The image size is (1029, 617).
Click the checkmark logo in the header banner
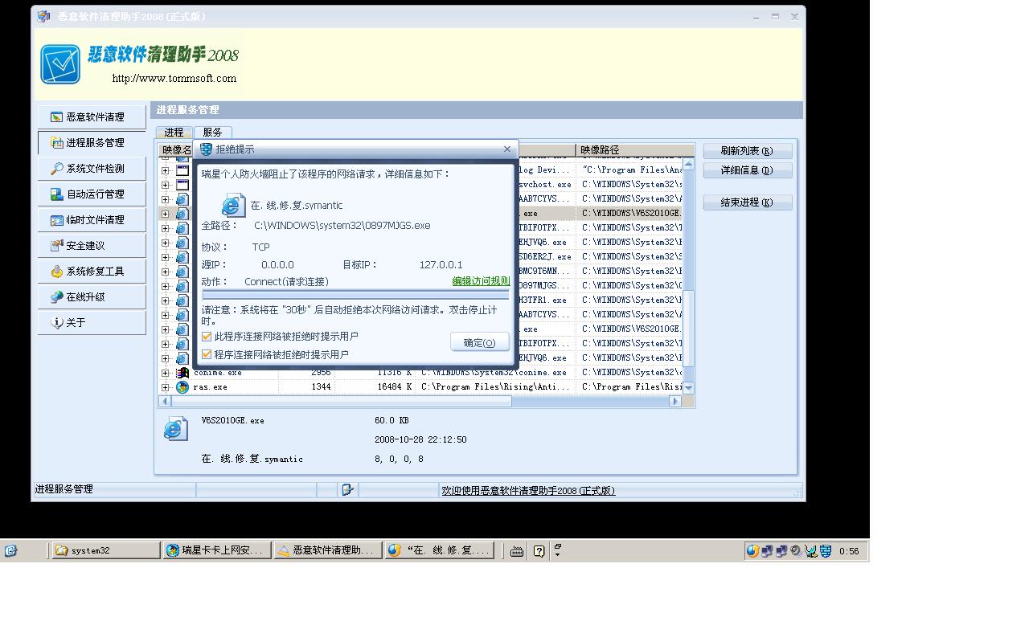(x=60, y=64)
